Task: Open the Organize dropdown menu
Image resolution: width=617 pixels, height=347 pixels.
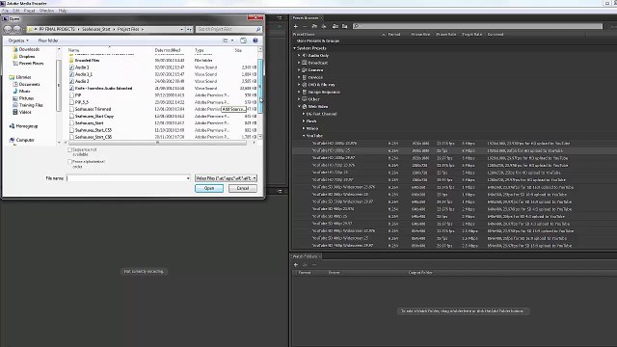Action: (18, 40)
